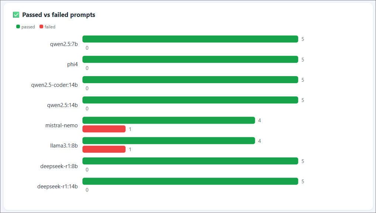Toggle the failed legend red dot
Screen dimensions: 376x213
click(41, 26)
